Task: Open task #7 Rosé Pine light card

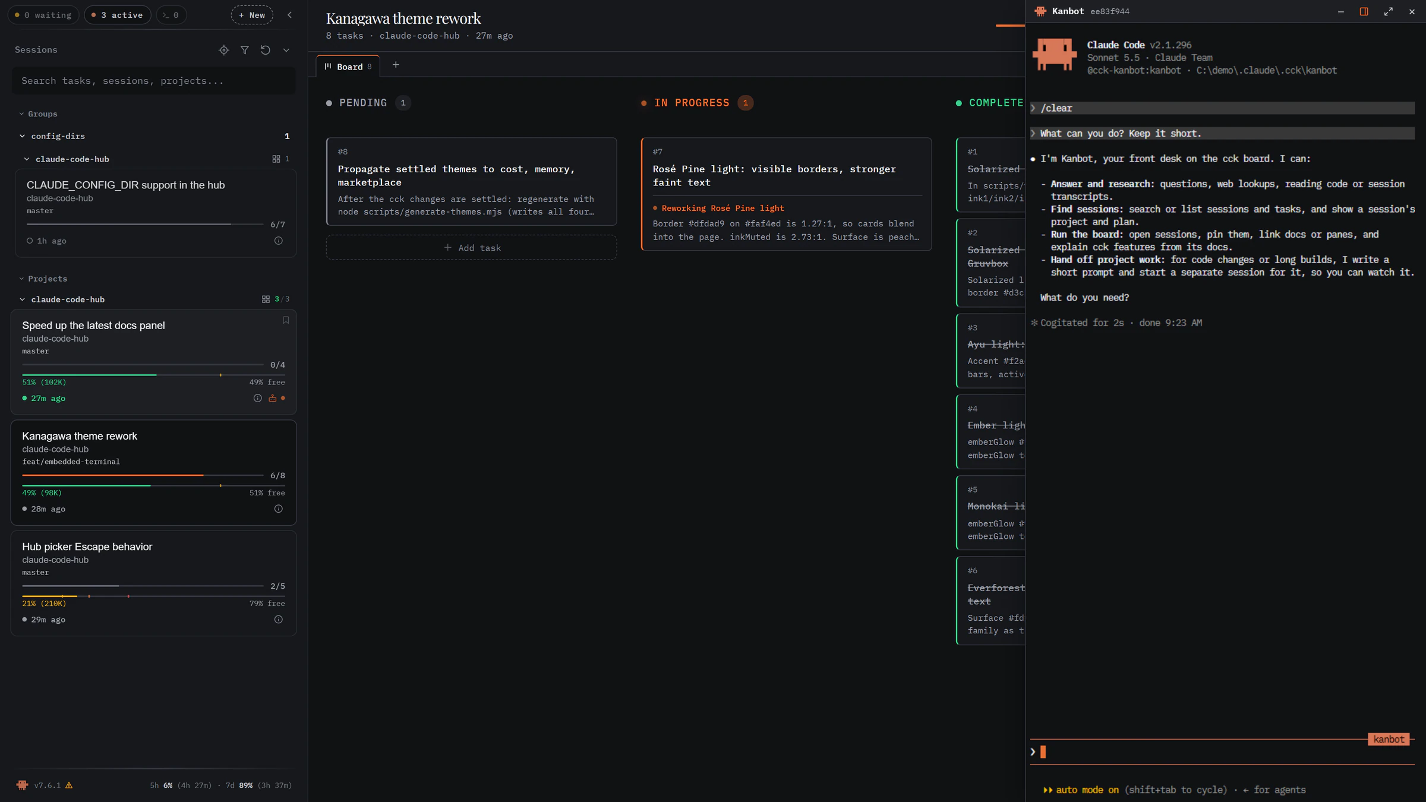Action: [786, 194]
